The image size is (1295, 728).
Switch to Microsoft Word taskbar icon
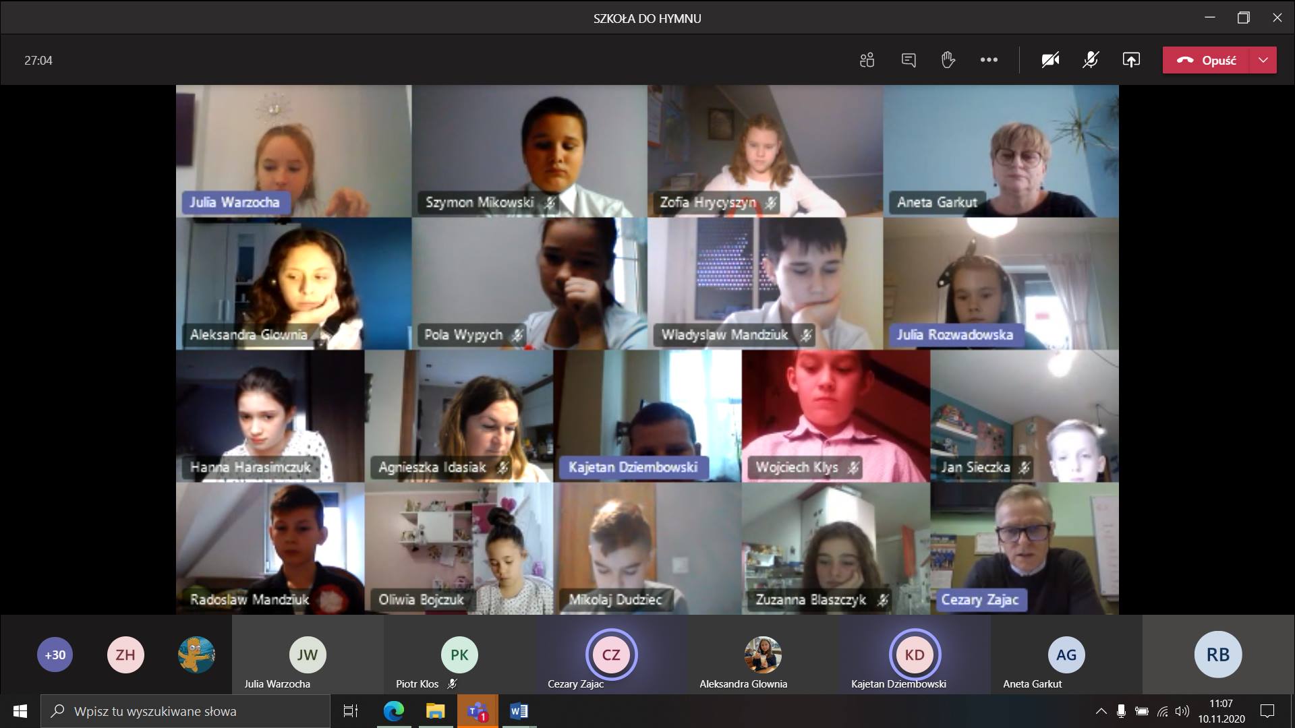pyautogui.click(x=519, y=711)
